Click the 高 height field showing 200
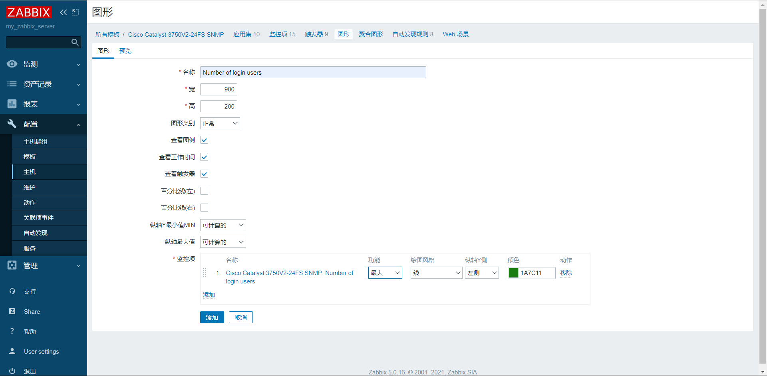 (x=219, y=106)
